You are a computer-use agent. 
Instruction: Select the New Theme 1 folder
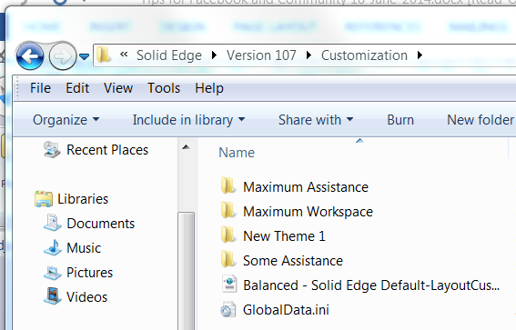[273, 236]
